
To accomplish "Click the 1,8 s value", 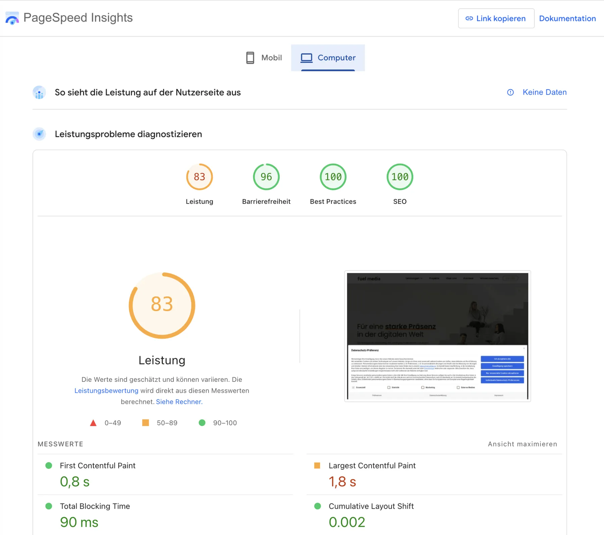I will click(x=342, y=482).
